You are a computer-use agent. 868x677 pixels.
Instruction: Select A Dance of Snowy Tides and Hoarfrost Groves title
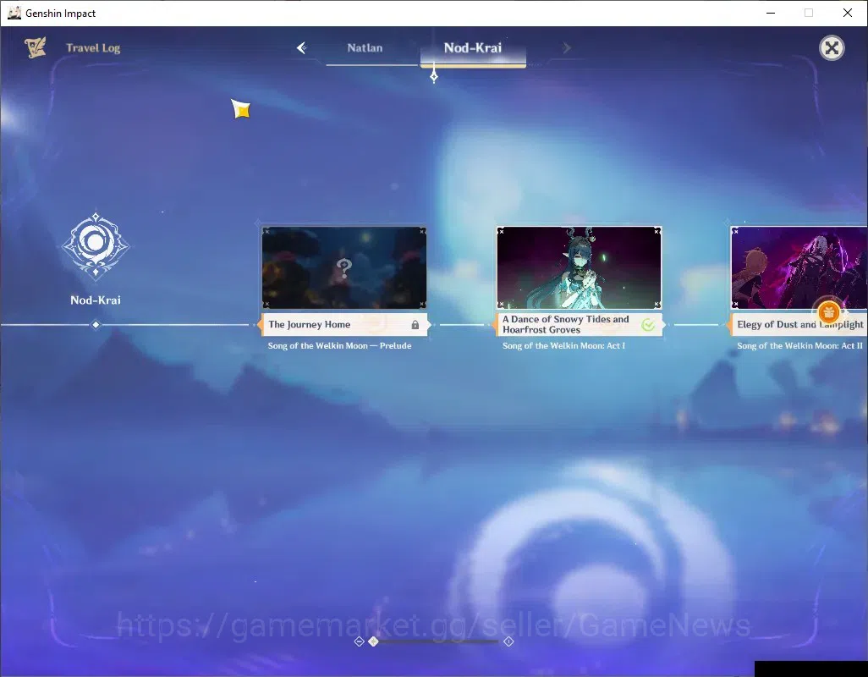pos(566,324)
